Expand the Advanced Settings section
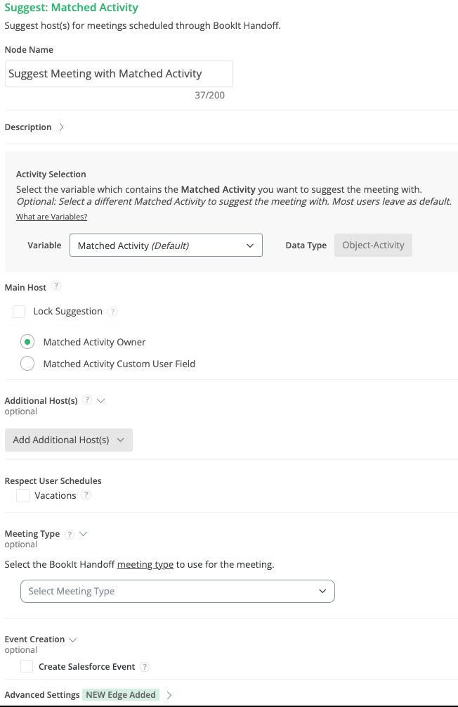Image resolution: width=458 pixels, height=707 pixels. (x=169, y=695)
